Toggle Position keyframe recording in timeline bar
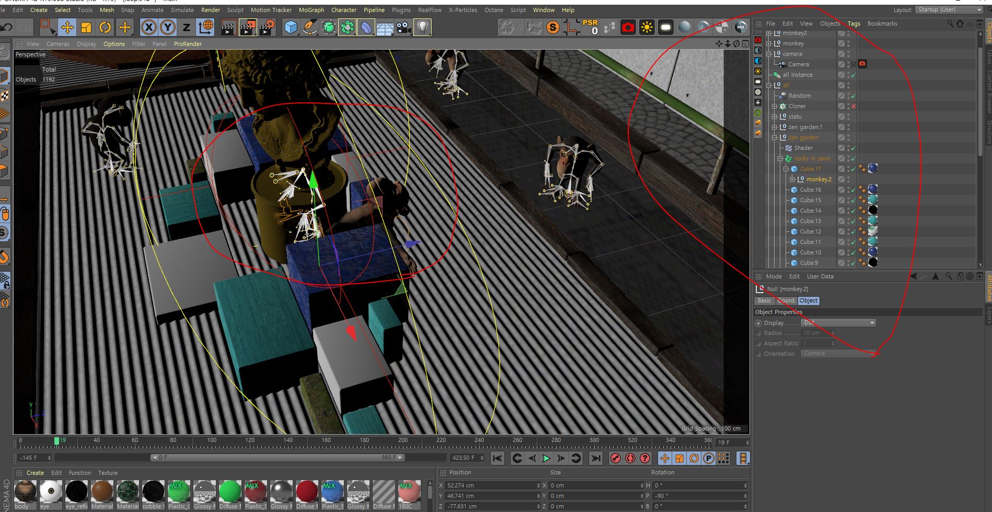Screen dimensions: 992x512 664,458
